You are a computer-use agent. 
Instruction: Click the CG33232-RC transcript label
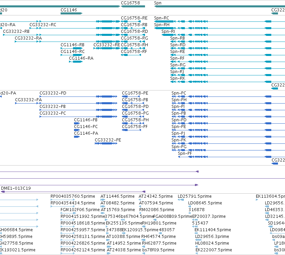tap(43, 25)
